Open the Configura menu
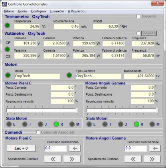The height and width of the screenshot is (168, 166). pos(38,11)
